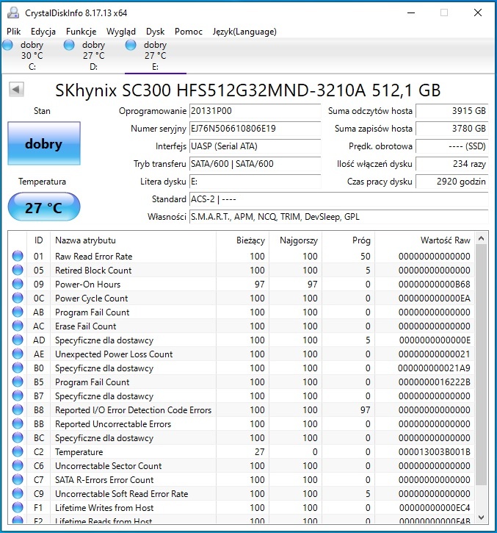Click status orb for Reported Uncorrectable Errors
Viewport: 497px width, 533px height.
click(18, 423)
